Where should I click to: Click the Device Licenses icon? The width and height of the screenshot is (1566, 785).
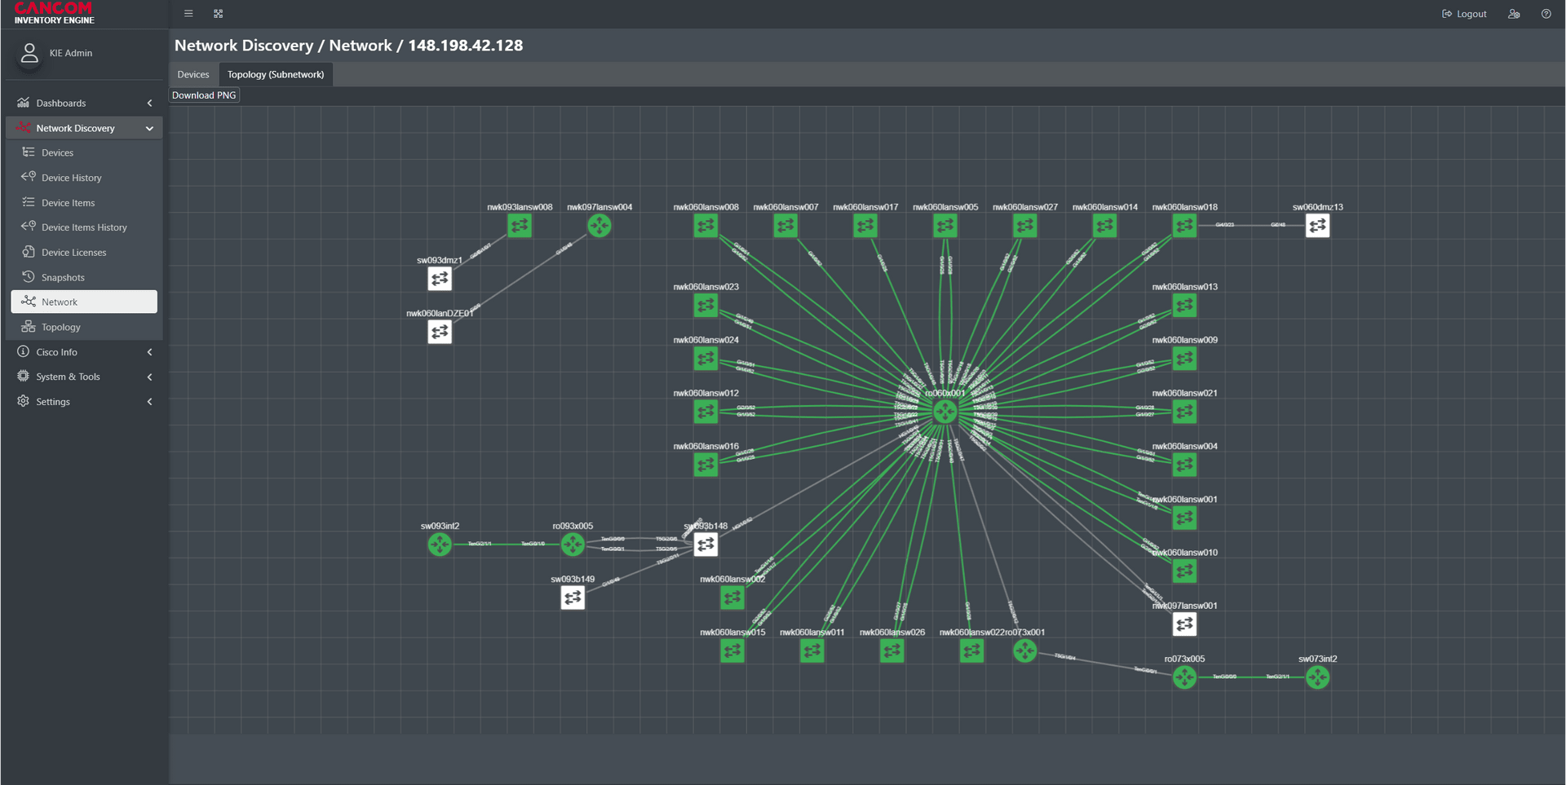click(x=27, y=252)
